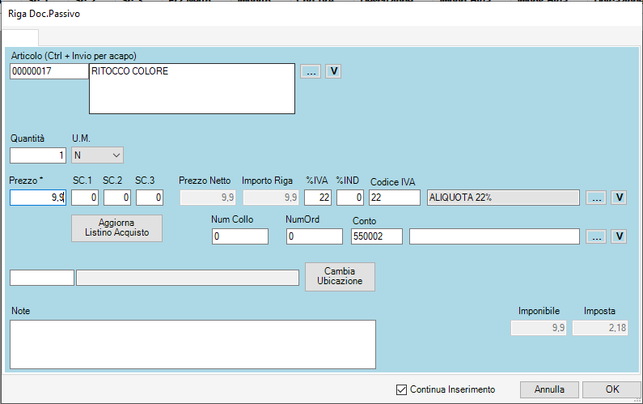The image size is (643, 404).
Task: Click the V button next to Conto description
Action: point(619,236)
